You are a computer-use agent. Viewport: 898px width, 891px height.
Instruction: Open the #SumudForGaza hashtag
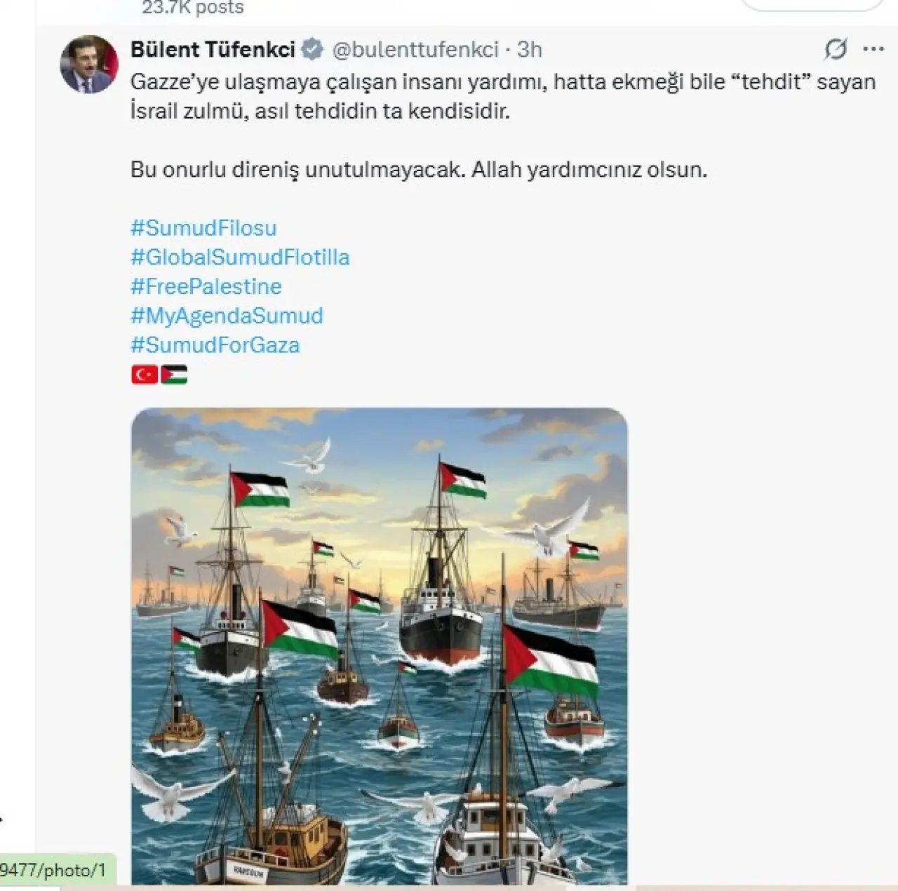coord(215,345)
